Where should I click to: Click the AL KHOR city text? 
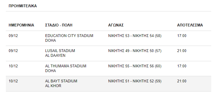(53, 86)
